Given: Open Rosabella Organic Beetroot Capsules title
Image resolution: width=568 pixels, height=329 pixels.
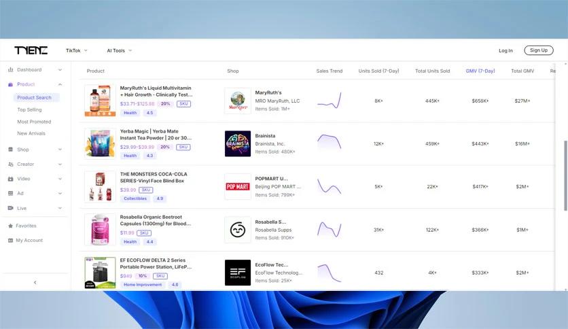Looking at the screenshot, I should (156, 220).
